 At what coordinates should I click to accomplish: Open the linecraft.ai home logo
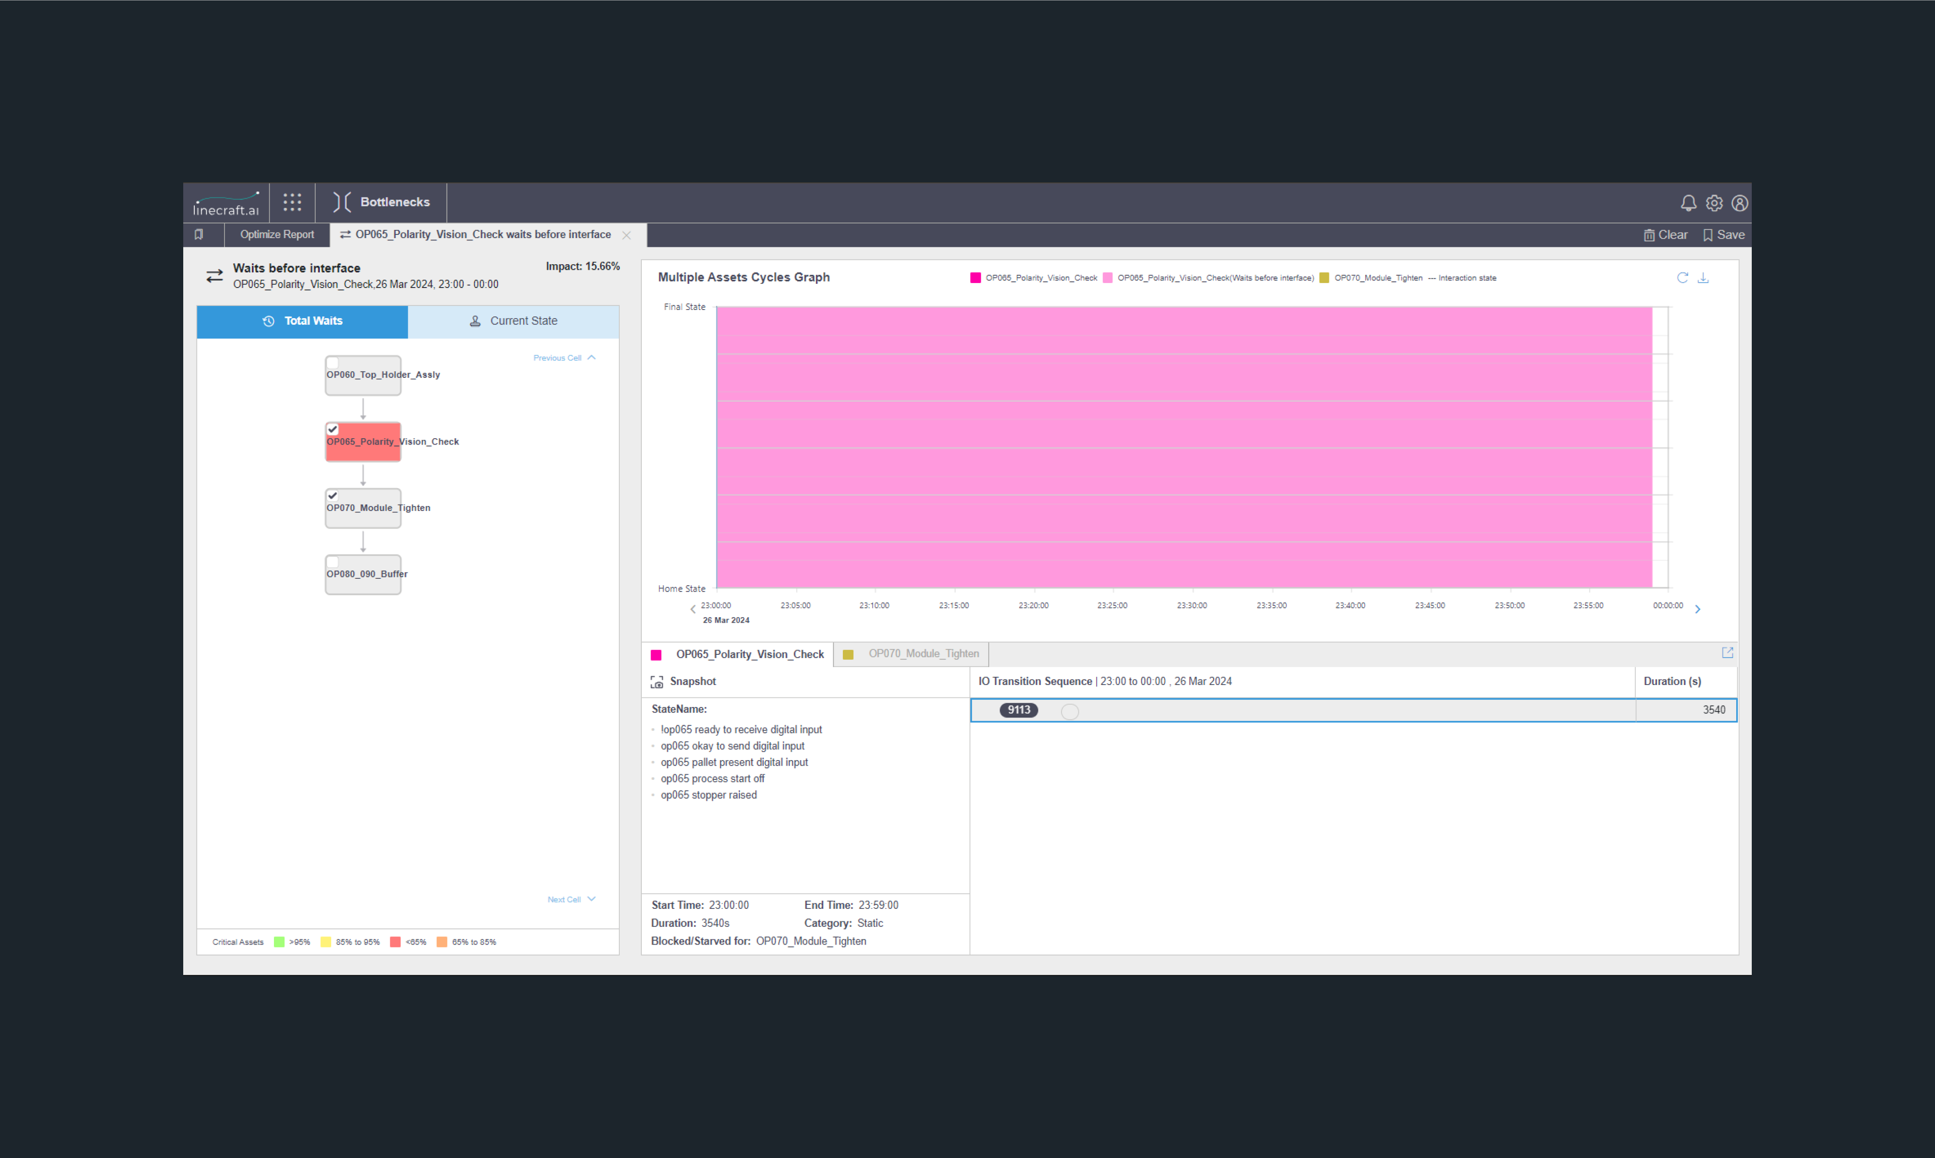tap(225, 204)
